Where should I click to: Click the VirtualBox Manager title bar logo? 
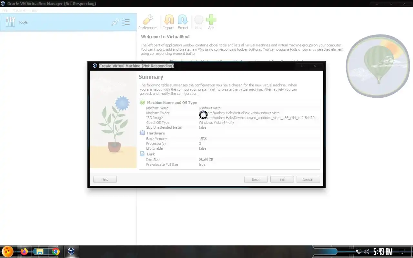coord(3,4)
